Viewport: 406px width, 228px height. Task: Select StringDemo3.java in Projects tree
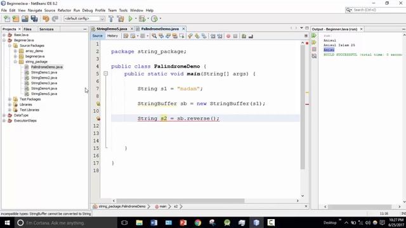pos(44,83)
